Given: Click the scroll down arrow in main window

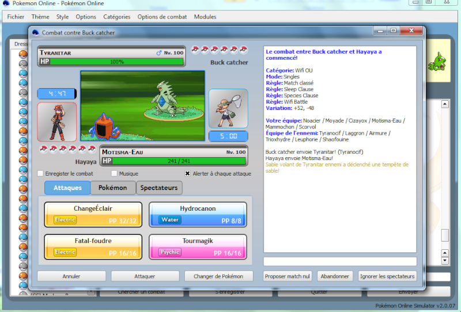Looking at the screenshot, I should (445, 260).
